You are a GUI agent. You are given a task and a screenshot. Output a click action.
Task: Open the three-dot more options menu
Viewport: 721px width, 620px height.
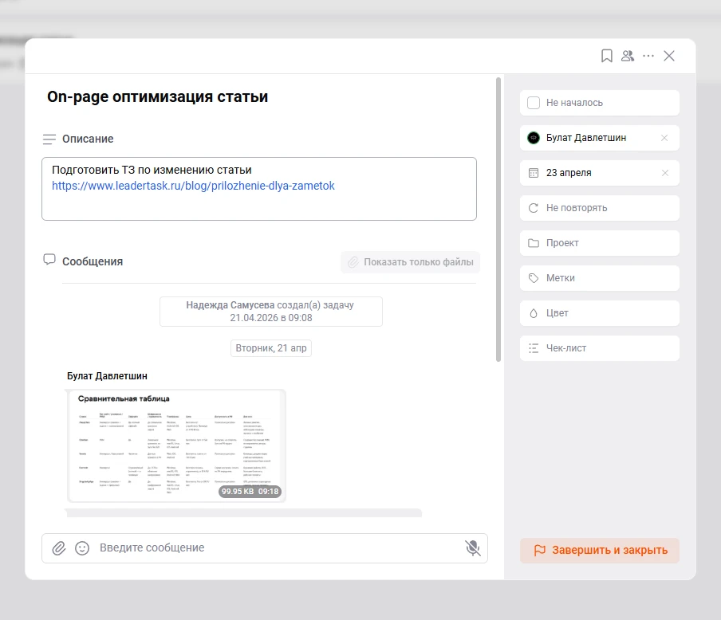[x=648, y=56]
